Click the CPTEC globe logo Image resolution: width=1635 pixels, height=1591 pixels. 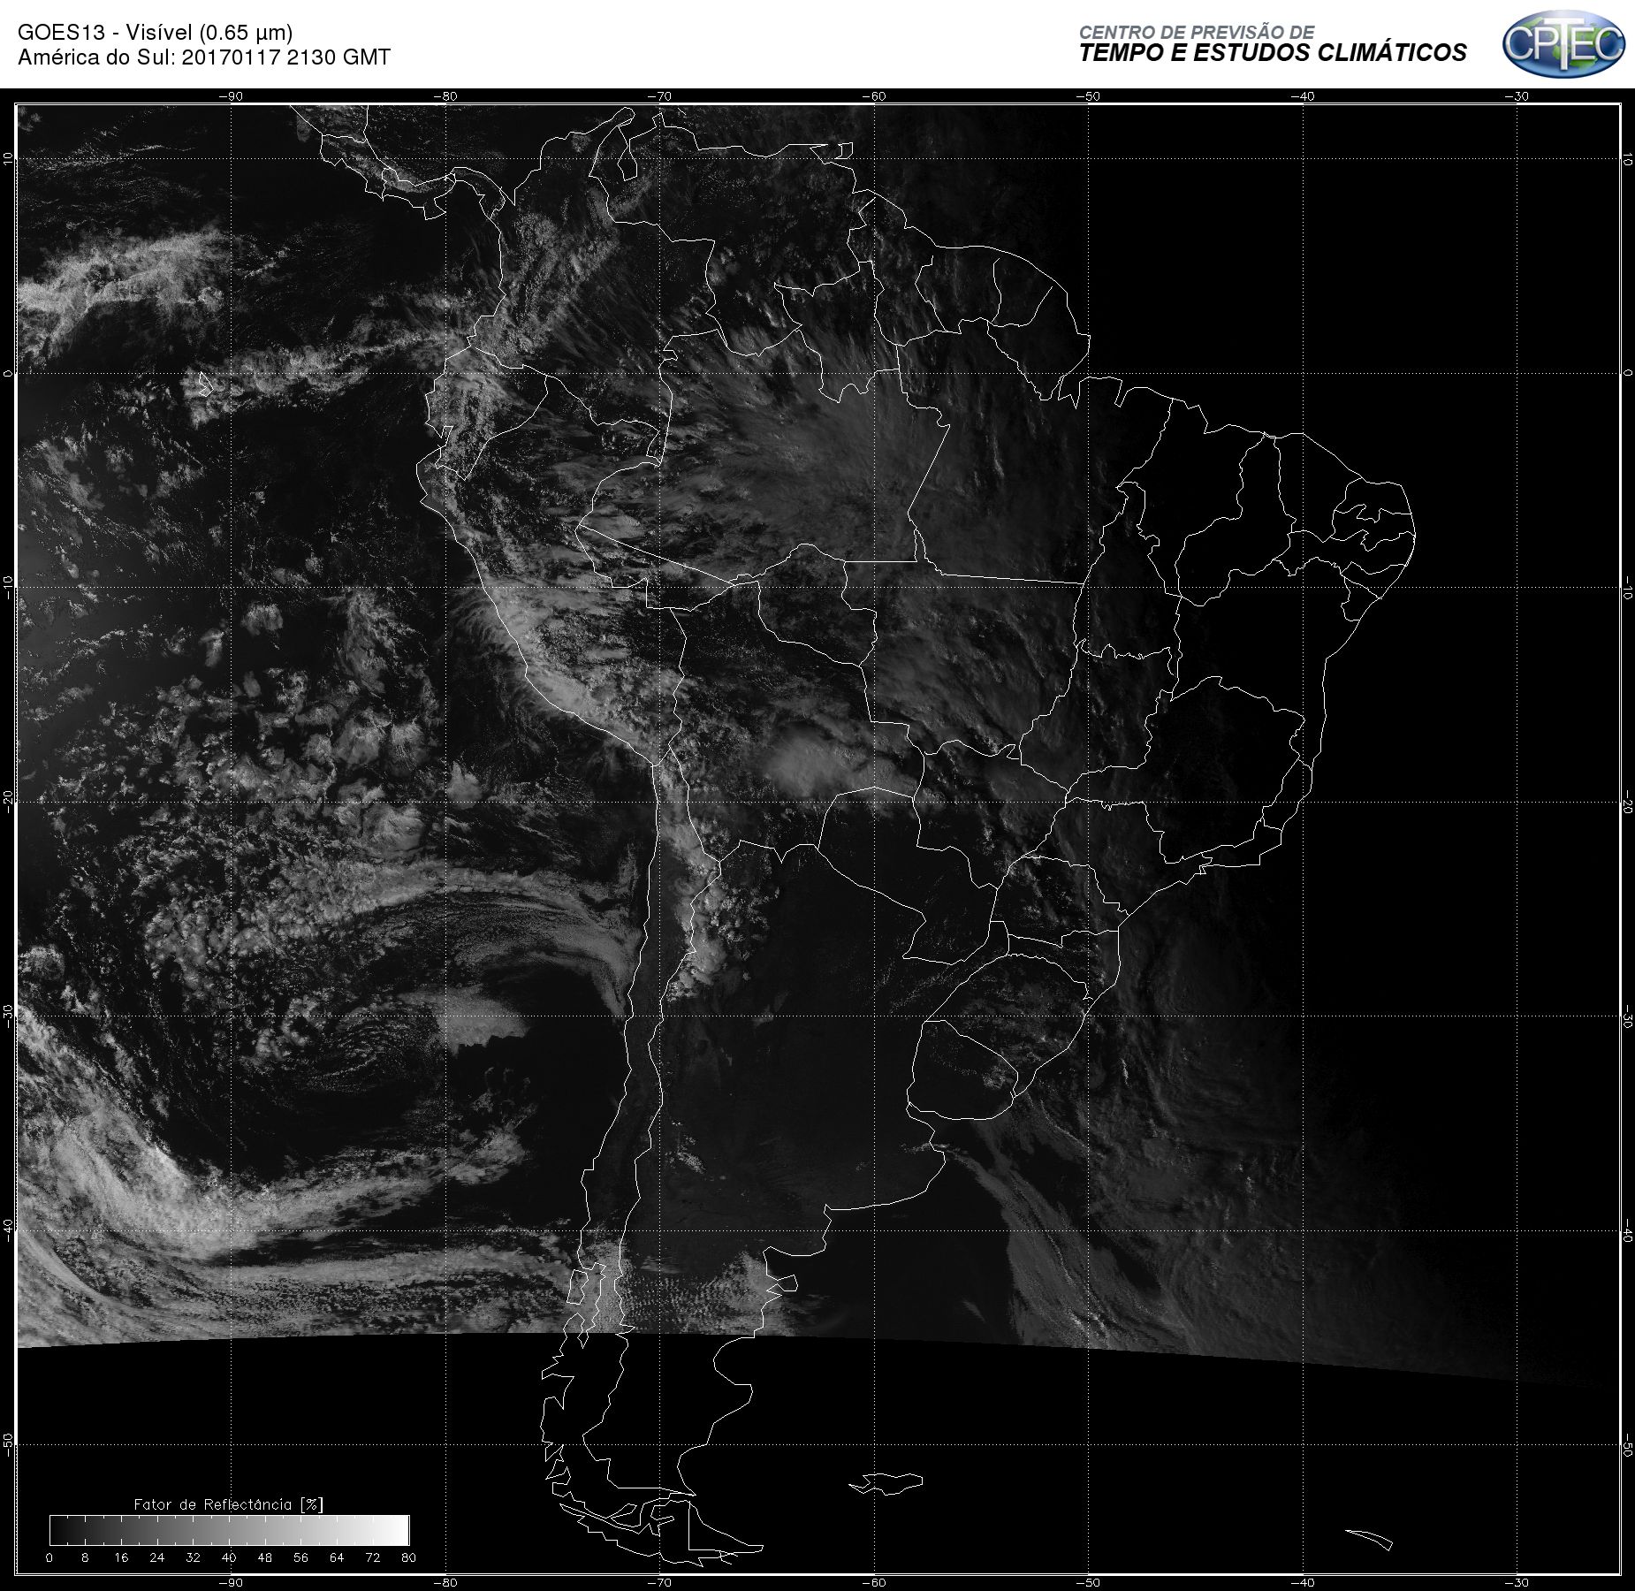(x=1563, y=42)
